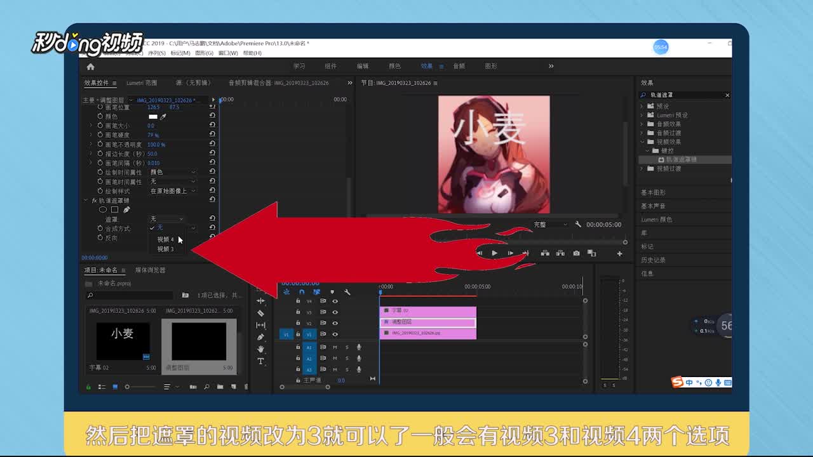Switch to the 颜色 workspace tab

pyautogui.click(x=394, y=67)
